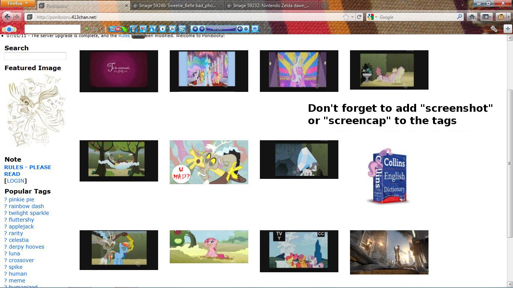Open the Bookmarks menu button

click(x=486, y=17)
